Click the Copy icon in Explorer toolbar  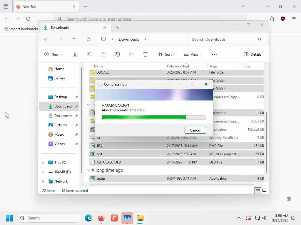coord(89,54)
